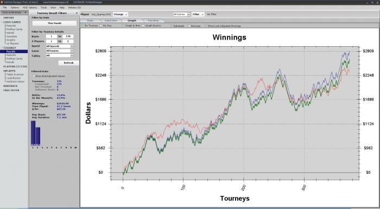Select the TOURNEY section header
This screenshot has width=380, height=209.
9,48
